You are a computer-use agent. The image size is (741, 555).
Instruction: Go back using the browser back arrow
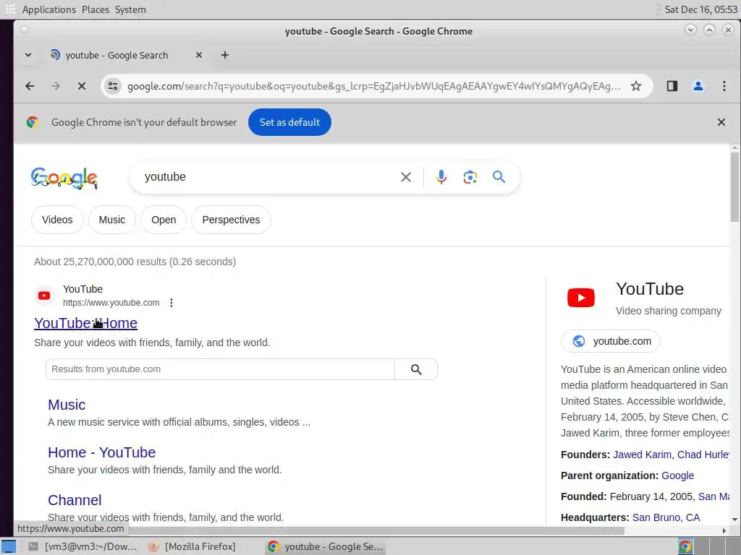point(30,86)
